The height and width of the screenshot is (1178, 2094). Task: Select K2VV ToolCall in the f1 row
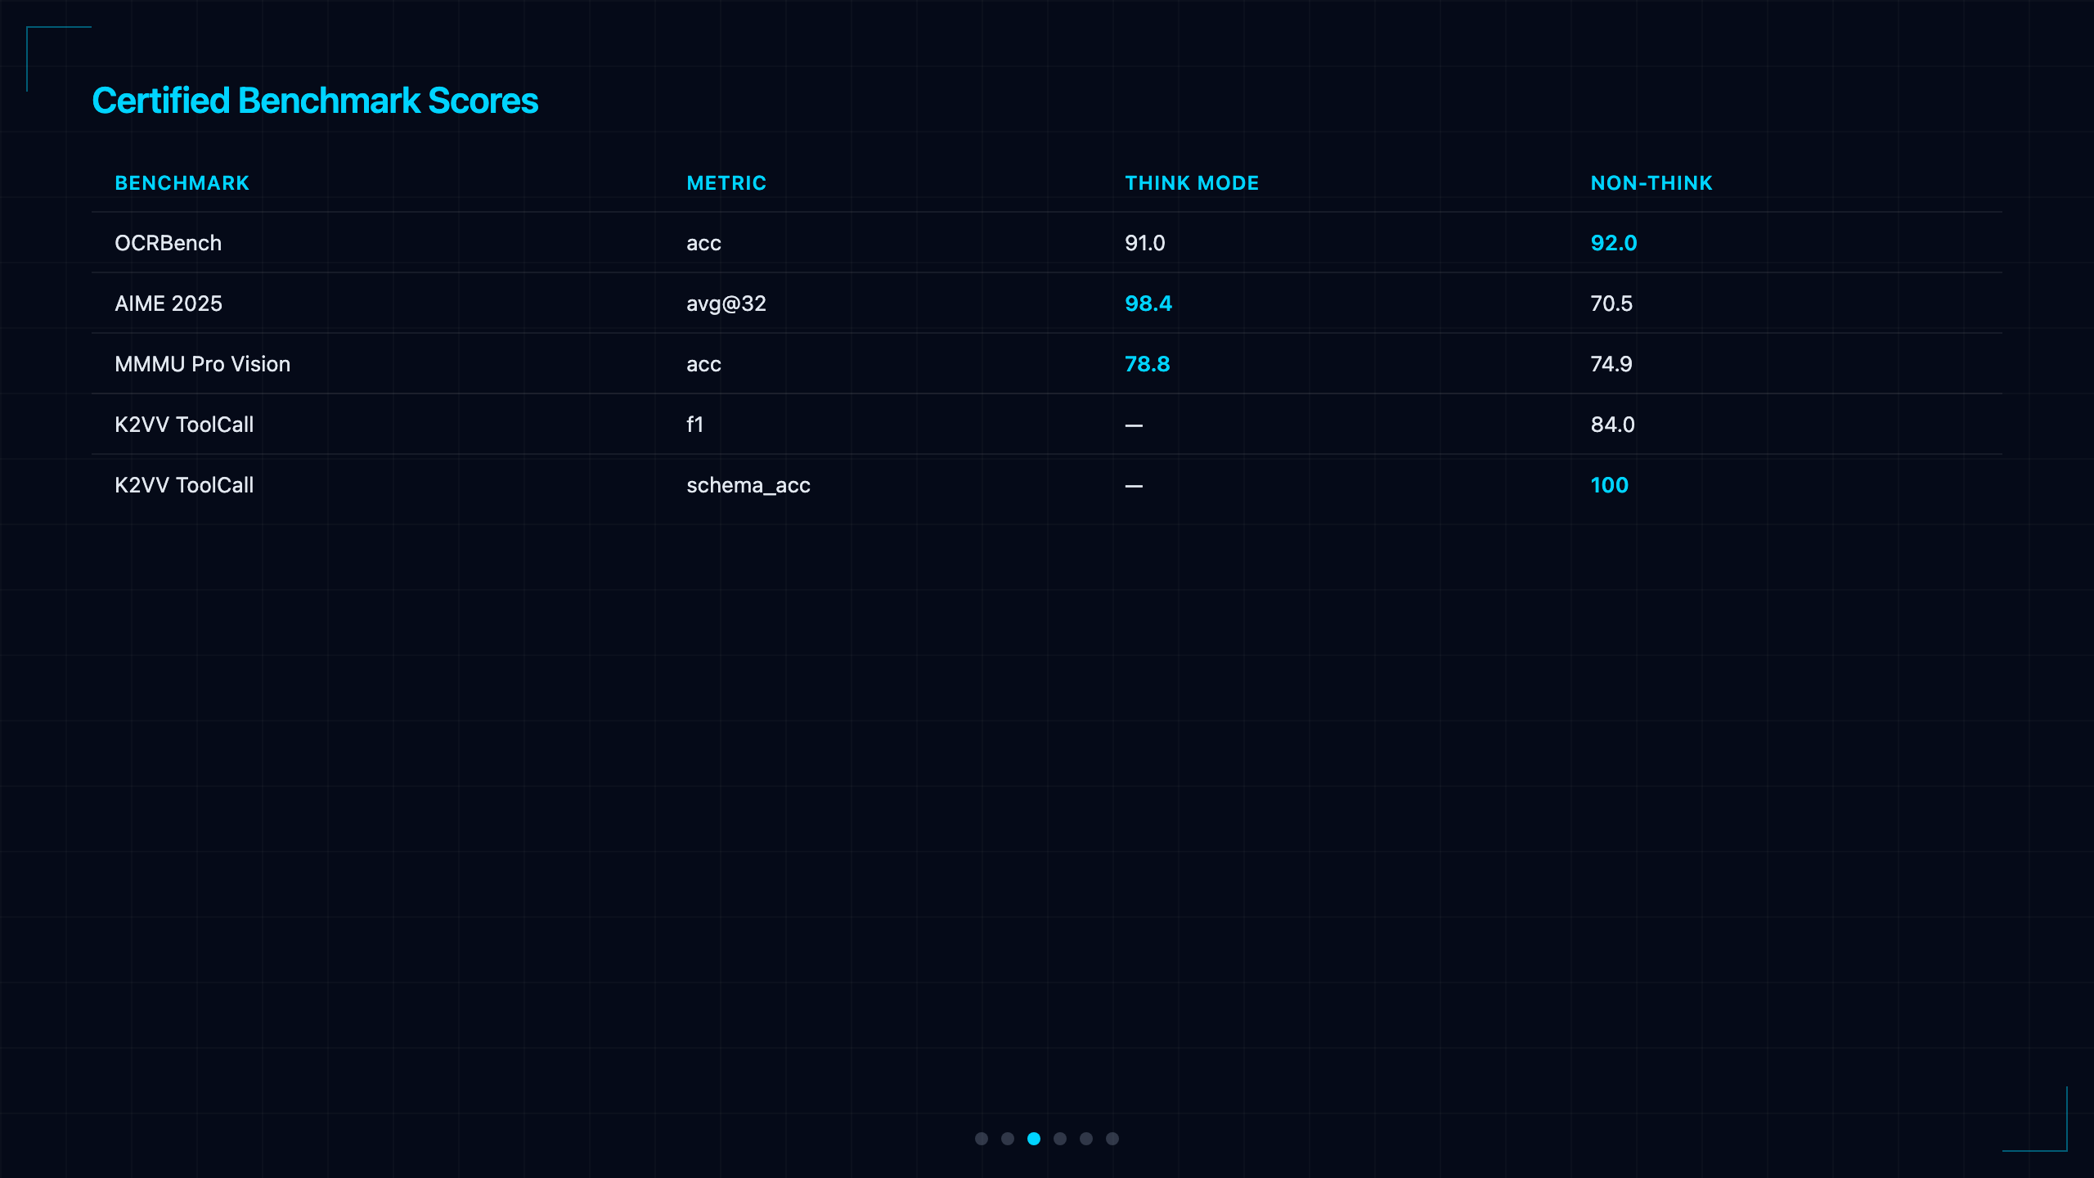[184, 425]
